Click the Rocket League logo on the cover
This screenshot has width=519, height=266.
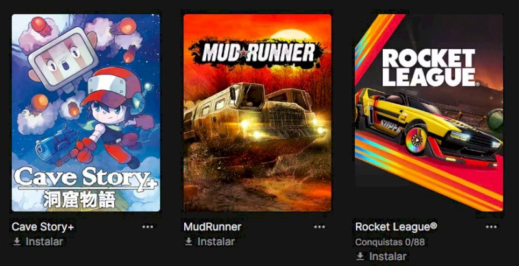[429, 68]
